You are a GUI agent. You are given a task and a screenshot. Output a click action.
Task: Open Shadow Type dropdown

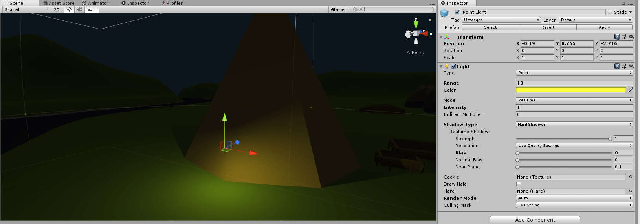[574, 125]
